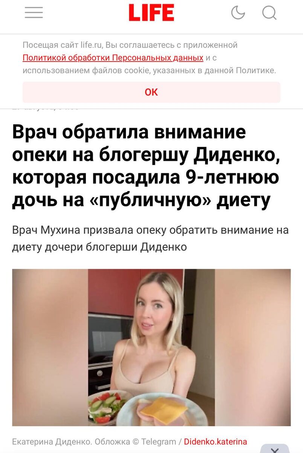
Task: Click the cookie consent notice text
Action: coord(150,58)
